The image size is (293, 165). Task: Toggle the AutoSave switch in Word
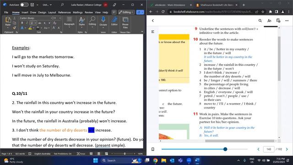pos(24,5)
